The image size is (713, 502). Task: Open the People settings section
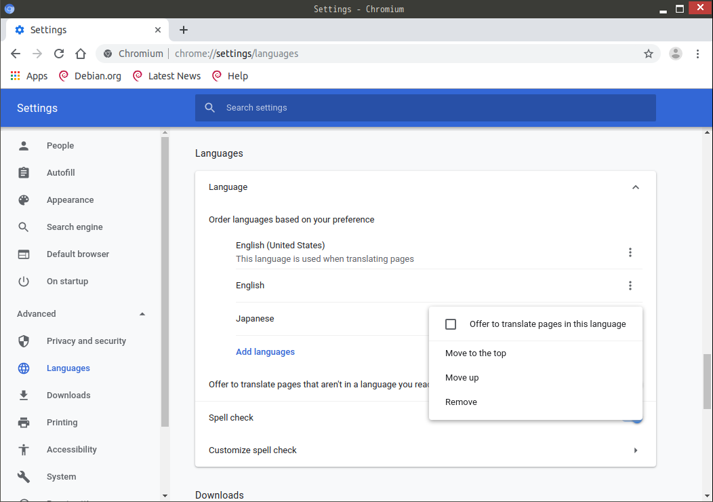click(60, 146)
